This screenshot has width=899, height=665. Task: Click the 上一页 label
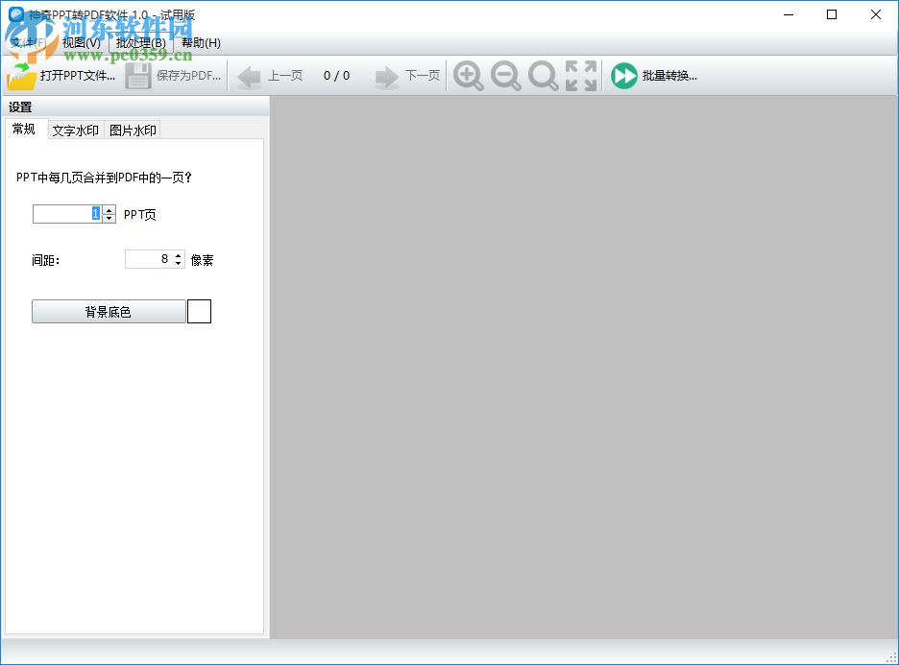[x=285, y=76]
